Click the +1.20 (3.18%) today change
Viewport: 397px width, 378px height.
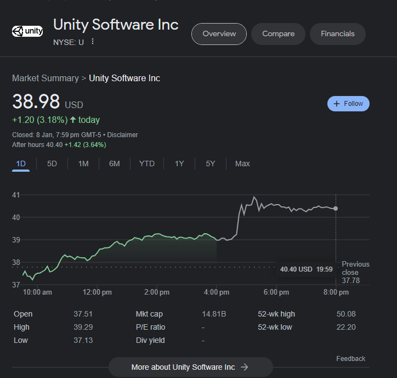56,120
